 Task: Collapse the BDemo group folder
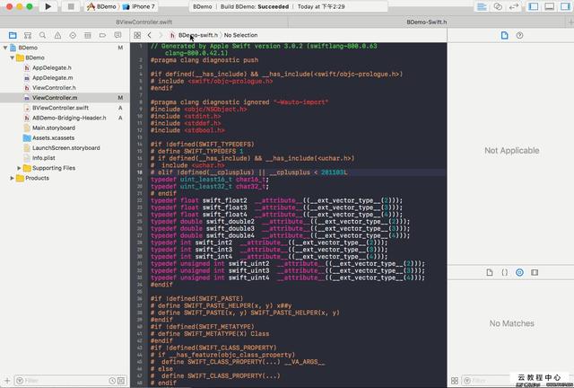pos(12,57)
